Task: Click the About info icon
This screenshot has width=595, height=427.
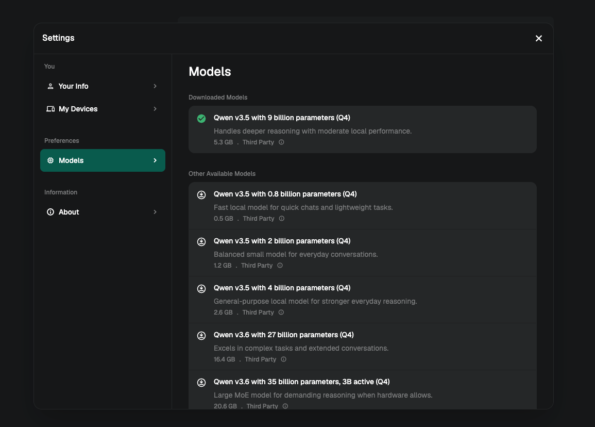Action: (x=50, y=212)
